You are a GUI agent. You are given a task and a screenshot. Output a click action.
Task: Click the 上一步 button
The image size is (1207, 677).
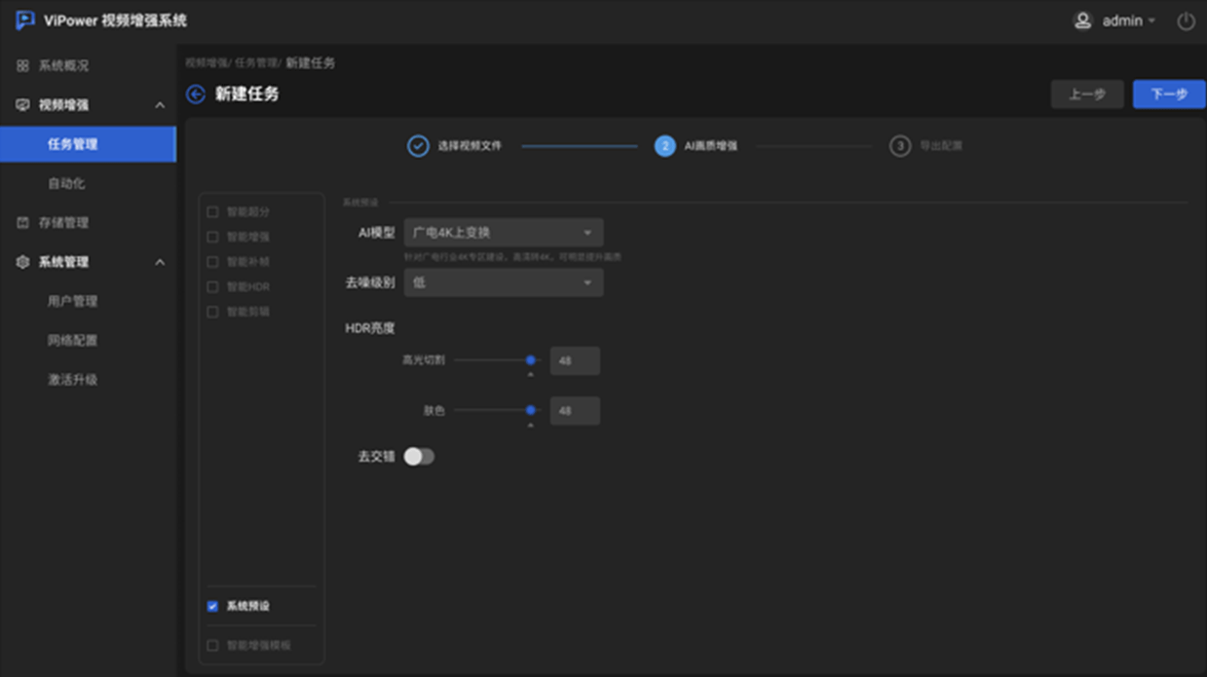[x=1086, y=94]
